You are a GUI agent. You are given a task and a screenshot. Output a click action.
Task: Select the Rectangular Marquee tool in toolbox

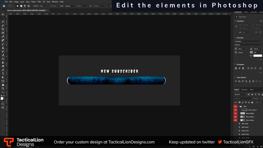pyautogui.click(x=3, y=18)
